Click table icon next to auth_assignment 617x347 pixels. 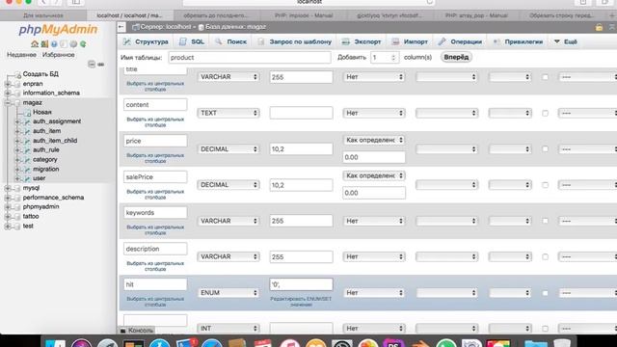[x=27, y=121]
